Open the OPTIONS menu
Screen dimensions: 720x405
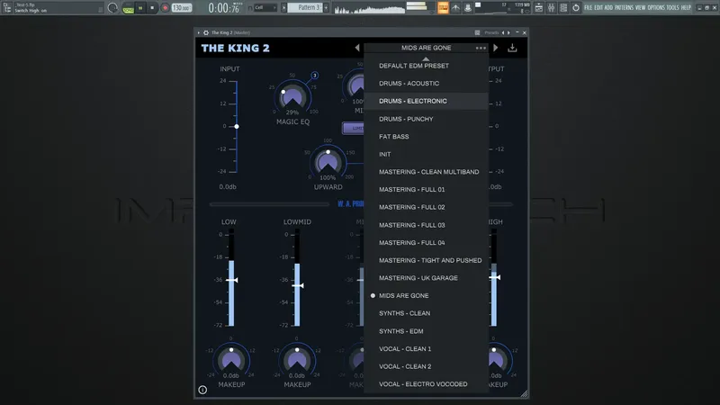pyautogui.click(x=656, y=8)
